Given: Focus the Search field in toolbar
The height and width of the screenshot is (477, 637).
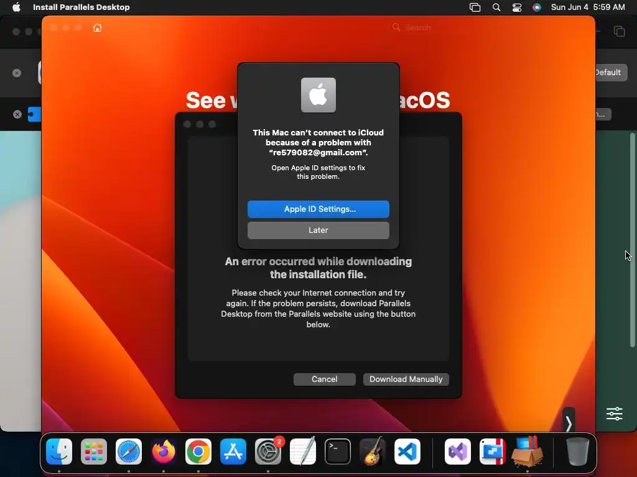Looking at the screenshot, I should 417,27.
